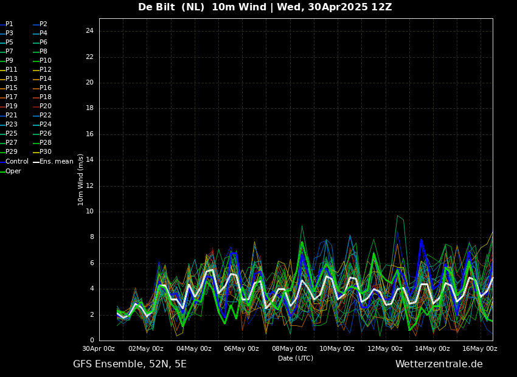Image resolution: width=517 pixels, height=377 pixels.
Task: Select the Ens. mean legend entry
Action: (x=56, y=162)
